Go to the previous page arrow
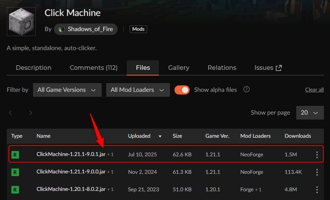330x200 pixels. tap(10, 113)
